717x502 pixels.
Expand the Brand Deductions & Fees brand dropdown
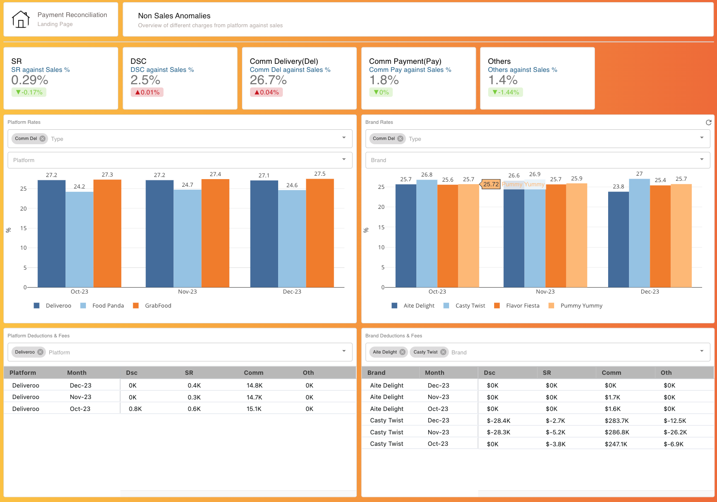702,351
